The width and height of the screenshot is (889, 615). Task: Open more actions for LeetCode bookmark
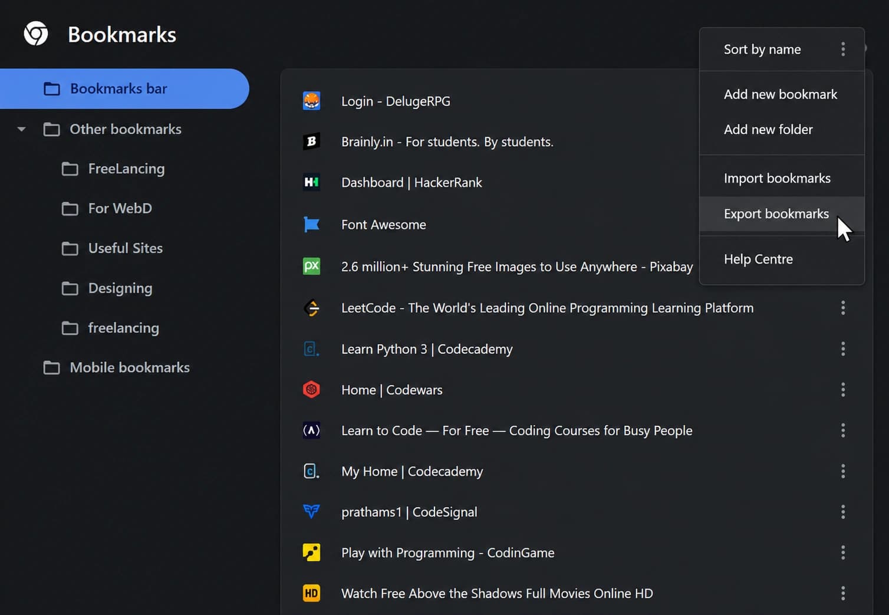(843, 308)
